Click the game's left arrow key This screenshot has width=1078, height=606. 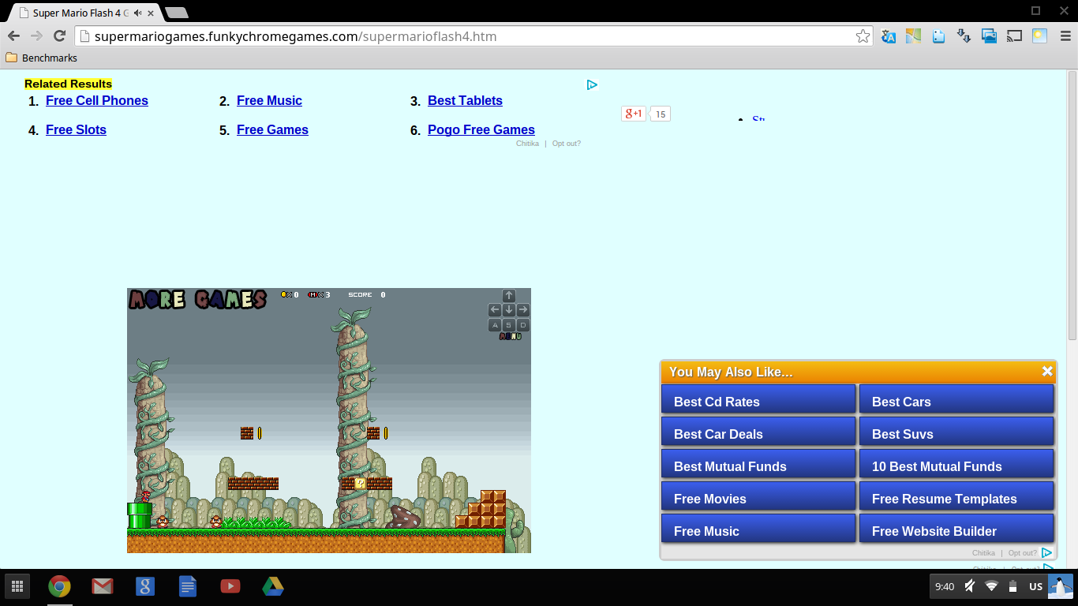coord(495,310)
